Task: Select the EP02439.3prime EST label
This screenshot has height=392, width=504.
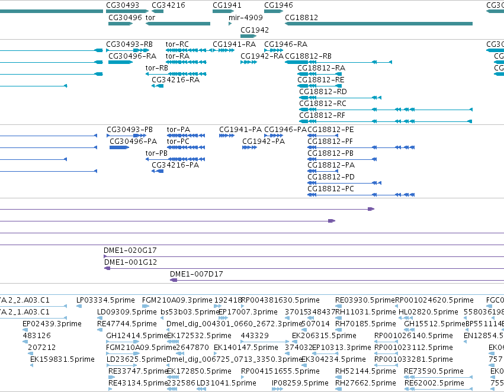Action: click(x=52, y=324)
